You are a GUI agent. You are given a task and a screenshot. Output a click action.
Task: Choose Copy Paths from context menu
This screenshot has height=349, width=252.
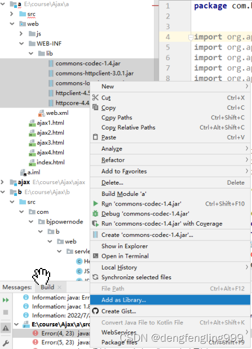click(x=170, y=118)
